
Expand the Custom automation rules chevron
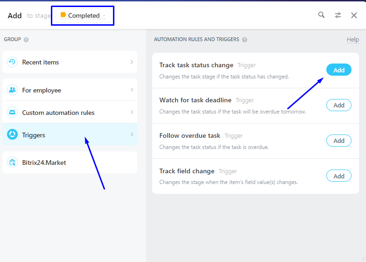(132, 112)
